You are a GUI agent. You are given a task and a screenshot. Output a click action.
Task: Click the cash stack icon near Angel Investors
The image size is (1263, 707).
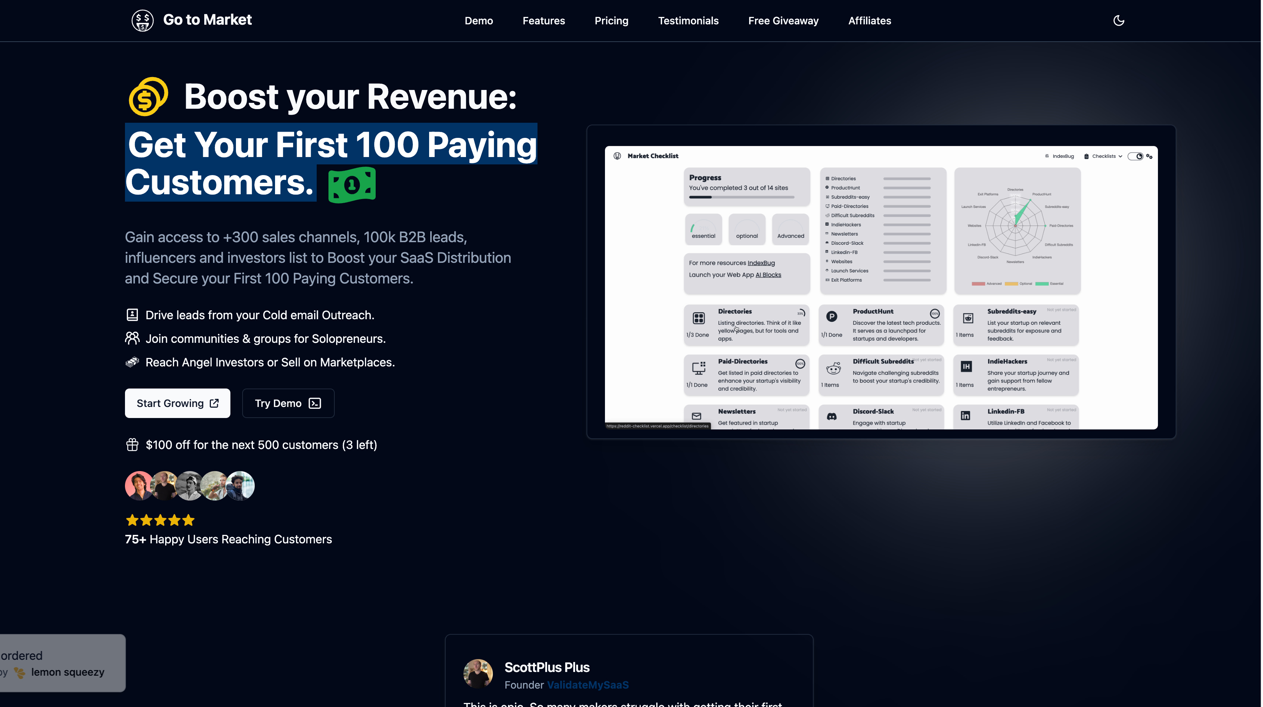(132, 362)
